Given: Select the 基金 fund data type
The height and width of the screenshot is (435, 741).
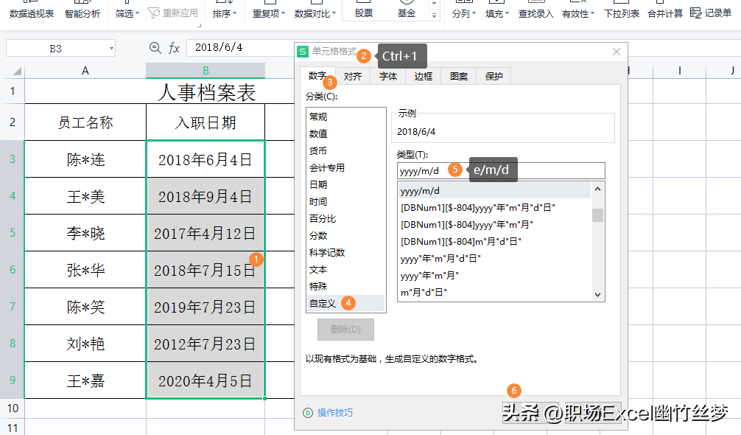Looking at the screenshot, I should pos(406,13).
